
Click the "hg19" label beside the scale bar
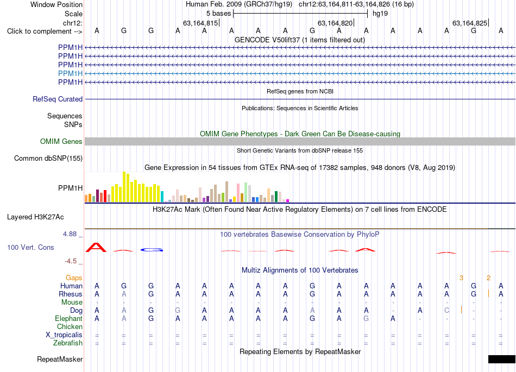(380, 14)
